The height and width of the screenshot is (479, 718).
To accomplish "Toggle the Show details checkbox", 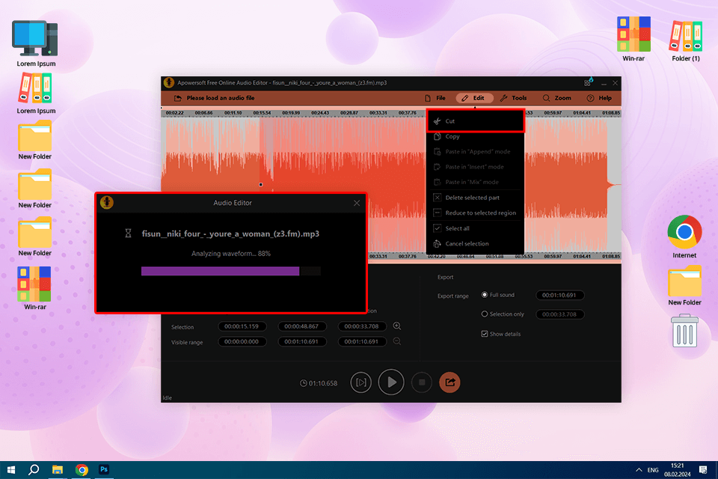I will (485, 334).
